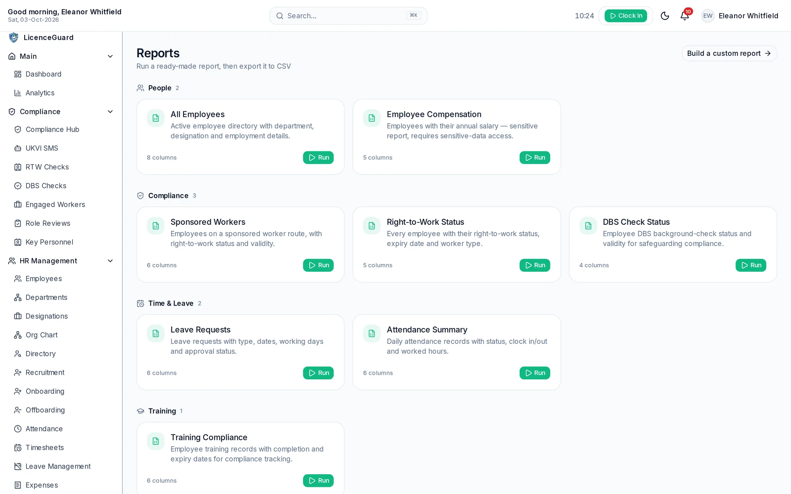Run the Leave Requests report

(x=318, y=373)
